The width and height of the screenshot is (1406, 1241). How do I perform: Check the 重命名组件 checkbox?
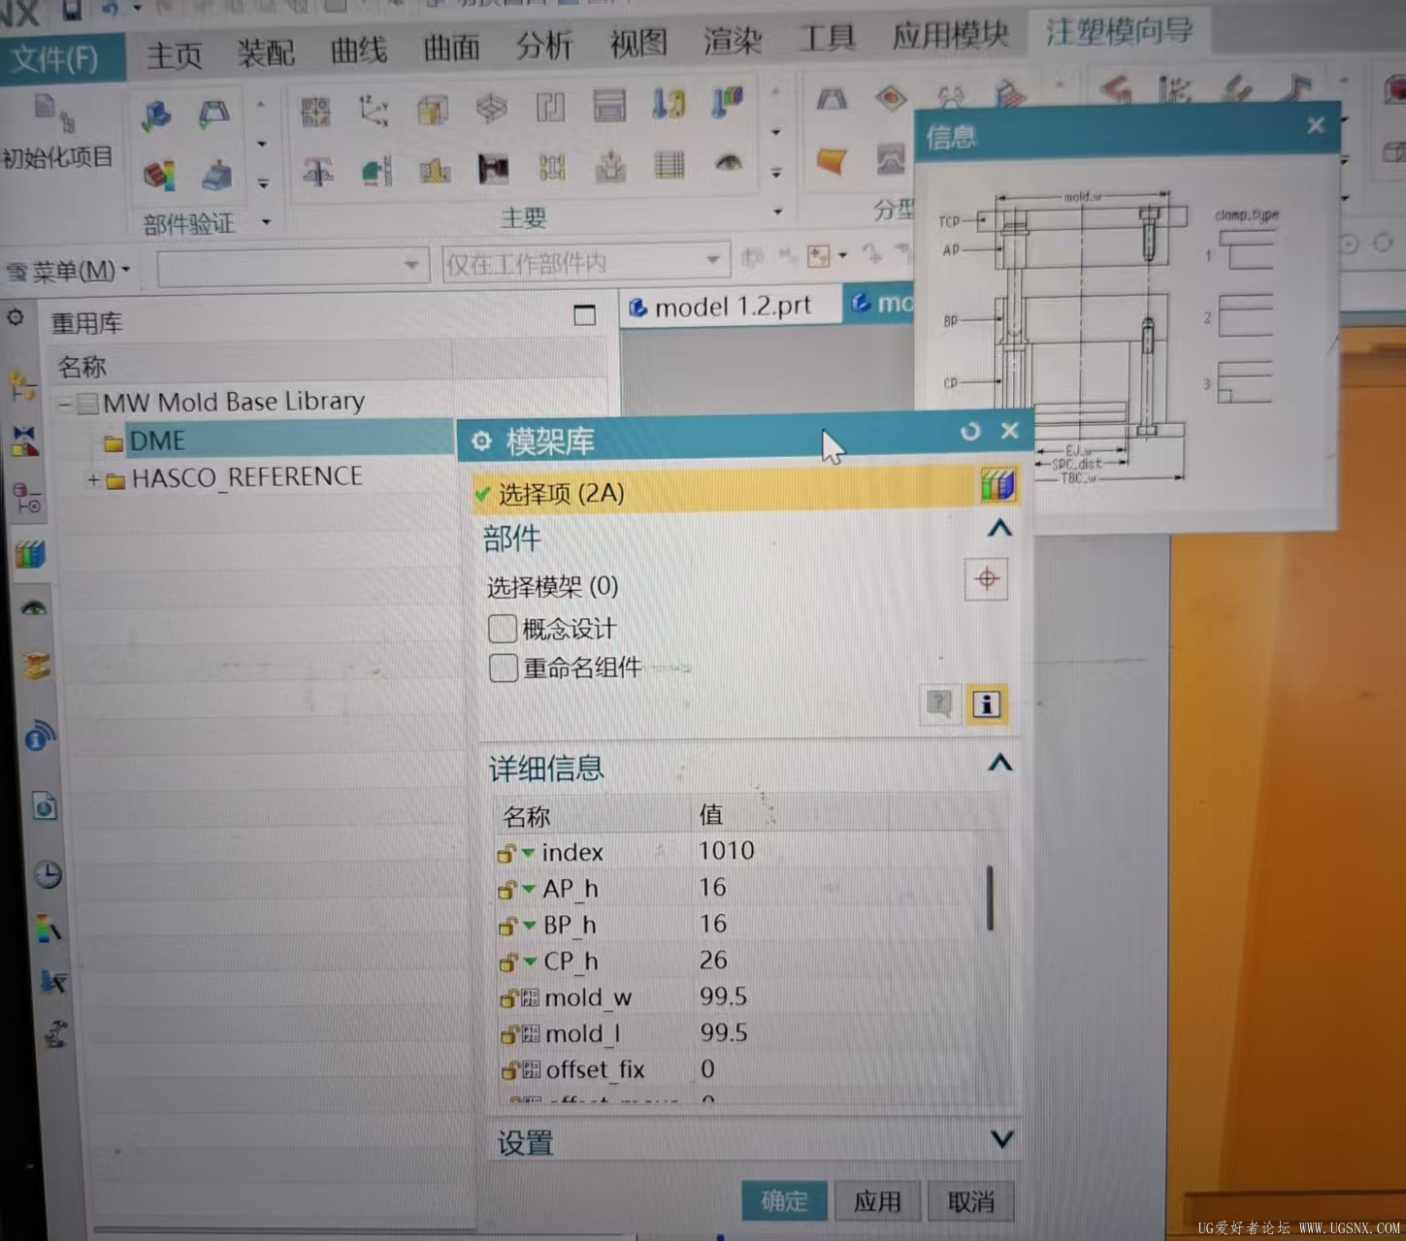pos(504,668)
